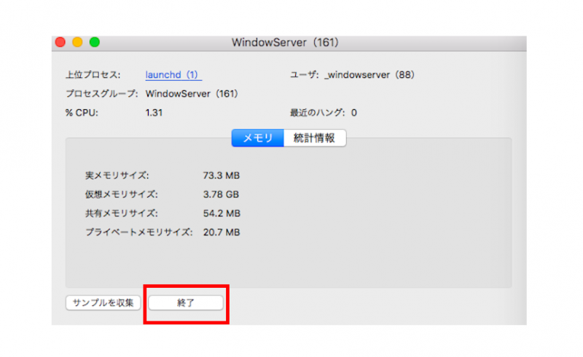Zoom the window with the green button
This screenshot has height=357, width=583.
coord(94,42)
